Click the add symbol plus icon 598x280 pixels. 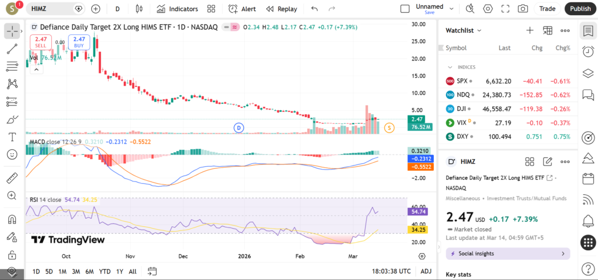(x=96, y=9)
